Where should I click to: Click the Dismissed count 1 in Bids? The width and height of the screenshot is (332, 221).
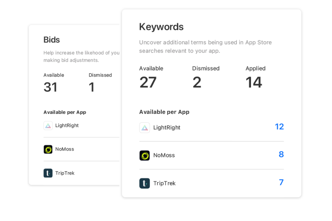tap(91, 87)
